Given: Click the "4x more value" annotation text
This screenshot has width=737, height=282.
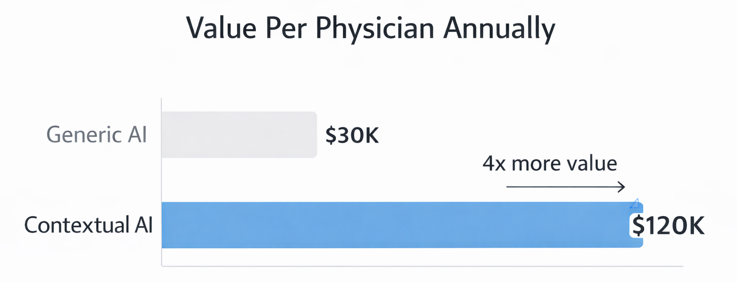Looking at the screenshot, I should point(550,163).
